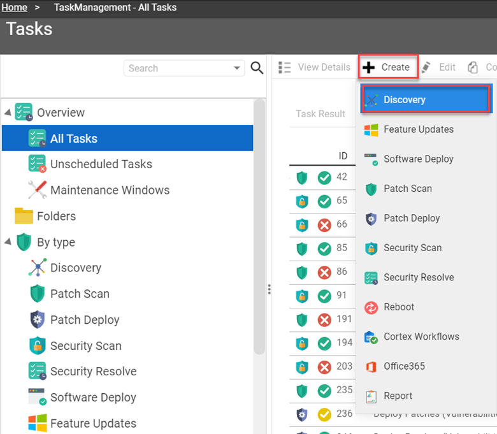Select Patch Deploy under By type
This screenshot has width=497, height=434.
85,320
